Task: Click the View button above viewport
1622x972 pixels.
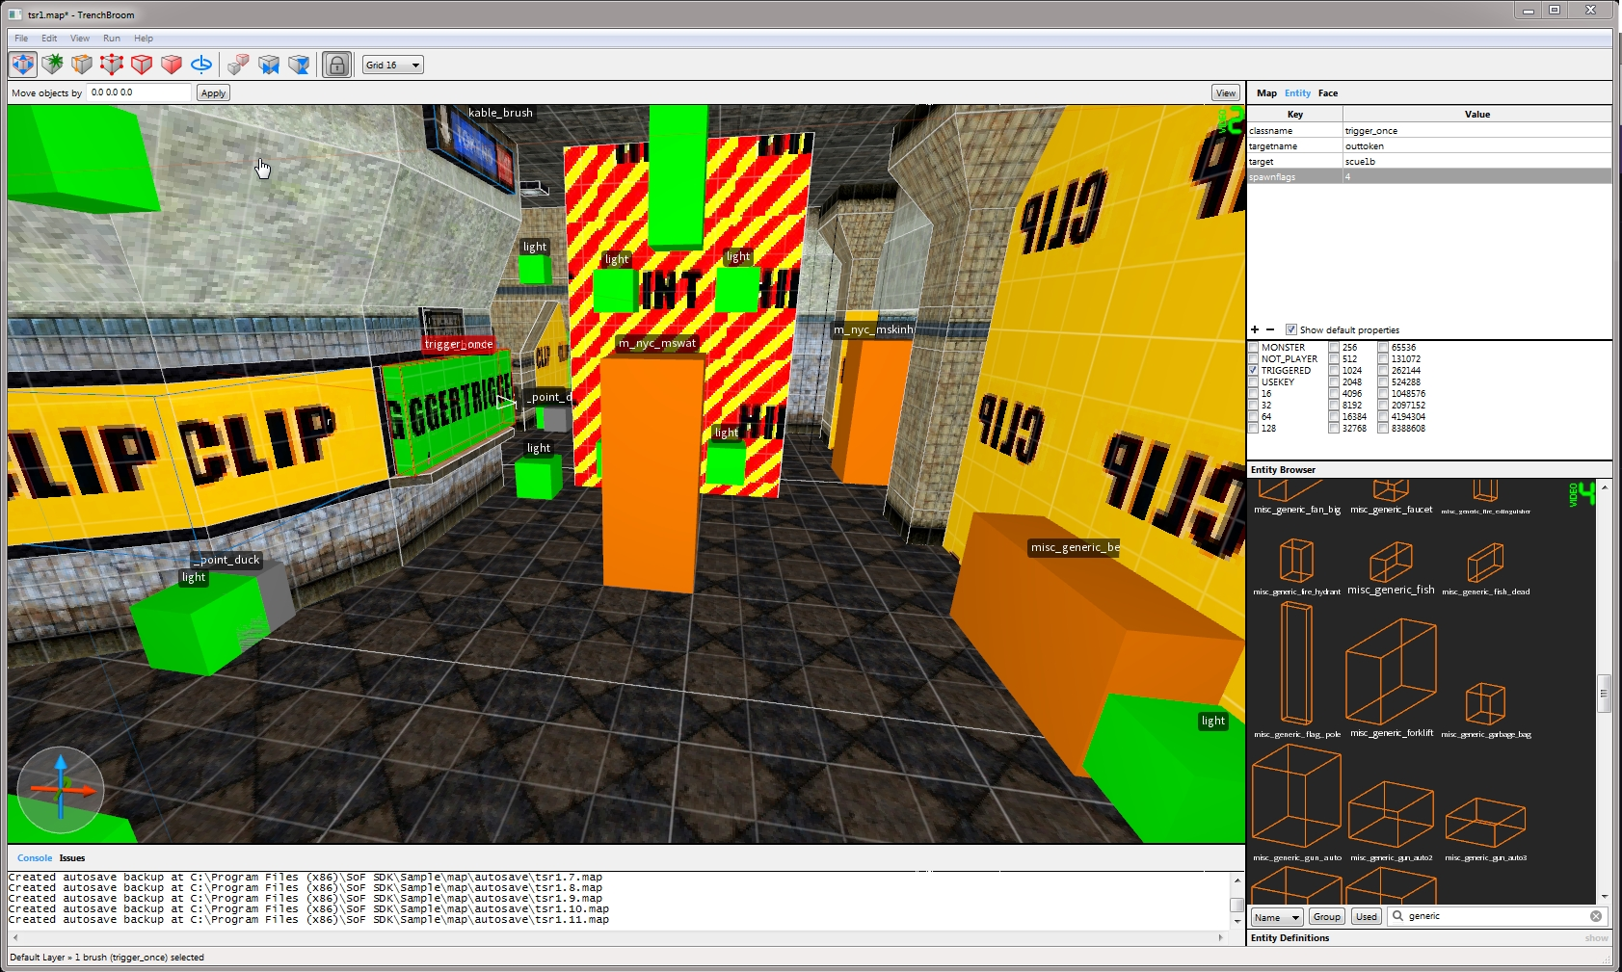Action: tap(1225, 92)
